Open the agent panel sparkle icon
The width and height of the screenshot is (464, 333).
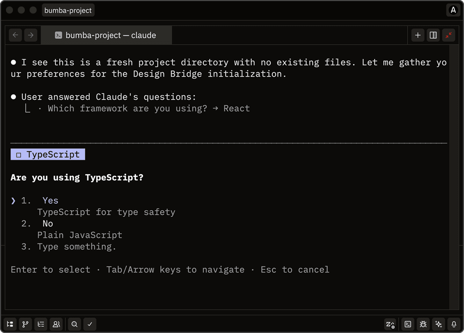(x=438, y=324)
